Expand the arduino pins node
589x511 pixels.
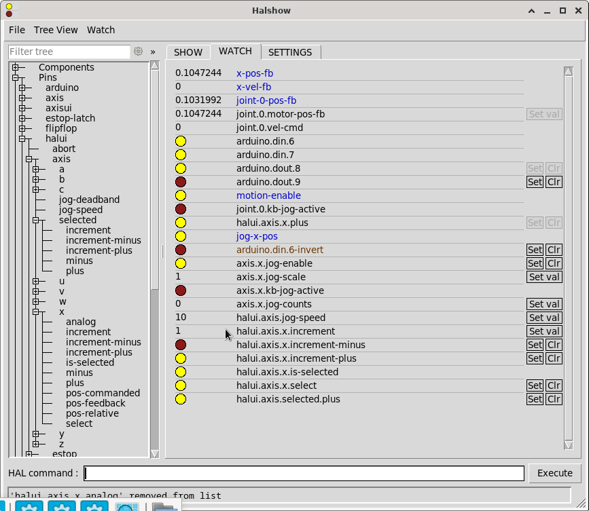[22, 88]
